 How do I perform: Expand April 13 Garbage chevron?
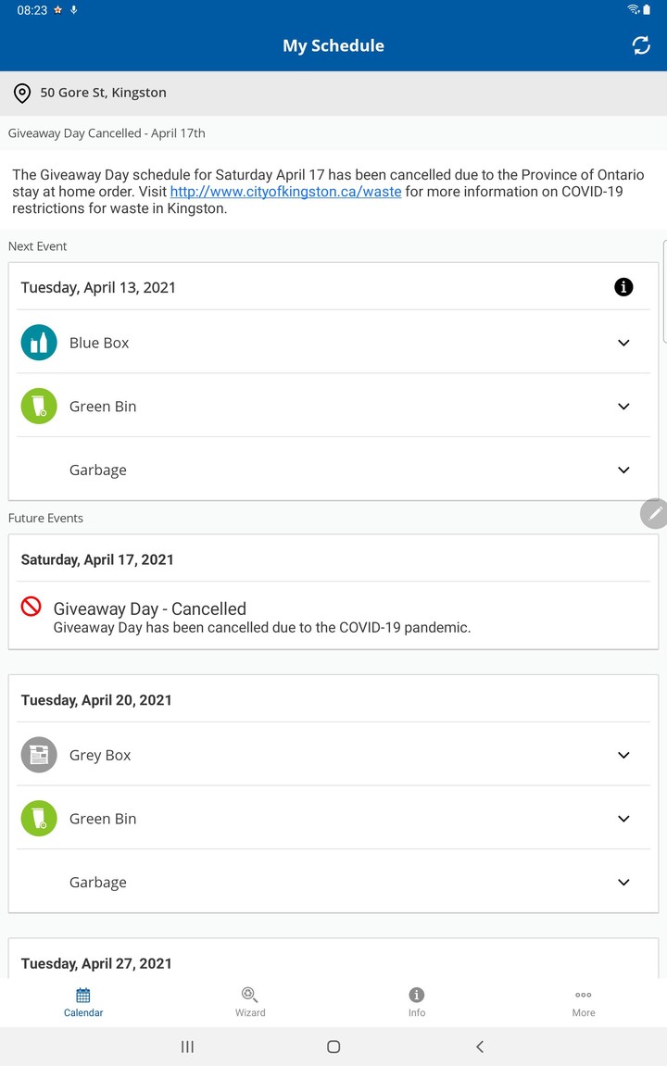pos(623,470)
